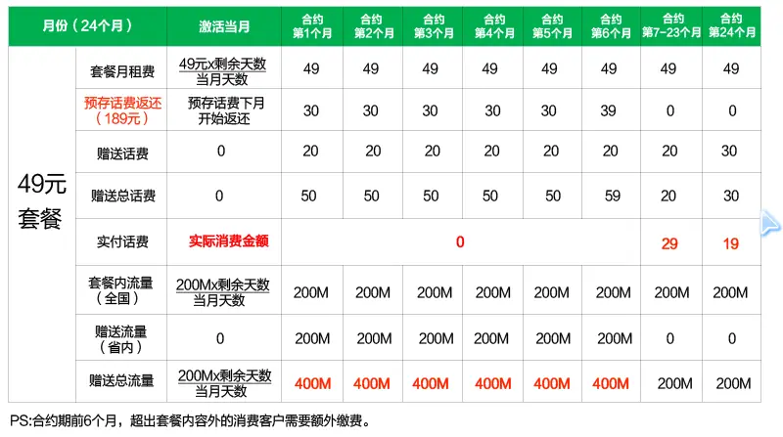Select the 合约第1个月 column header
783x437 pixels.
tap(310, 25)
